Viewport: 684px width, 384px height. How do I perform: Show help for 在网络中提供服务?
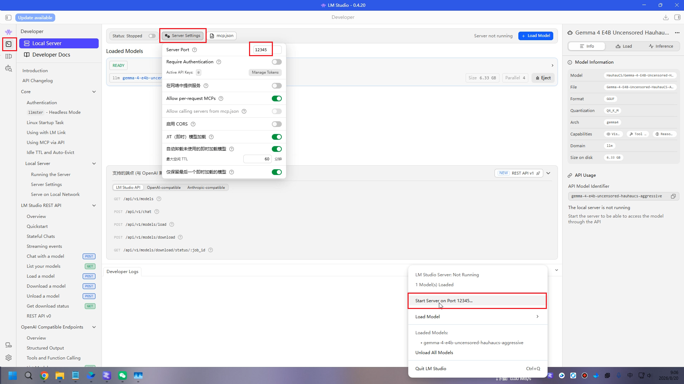pos(206,86)
